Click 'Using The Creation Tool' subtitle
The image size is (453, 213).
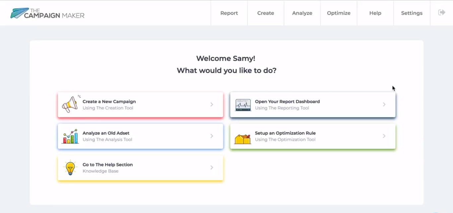108,108
